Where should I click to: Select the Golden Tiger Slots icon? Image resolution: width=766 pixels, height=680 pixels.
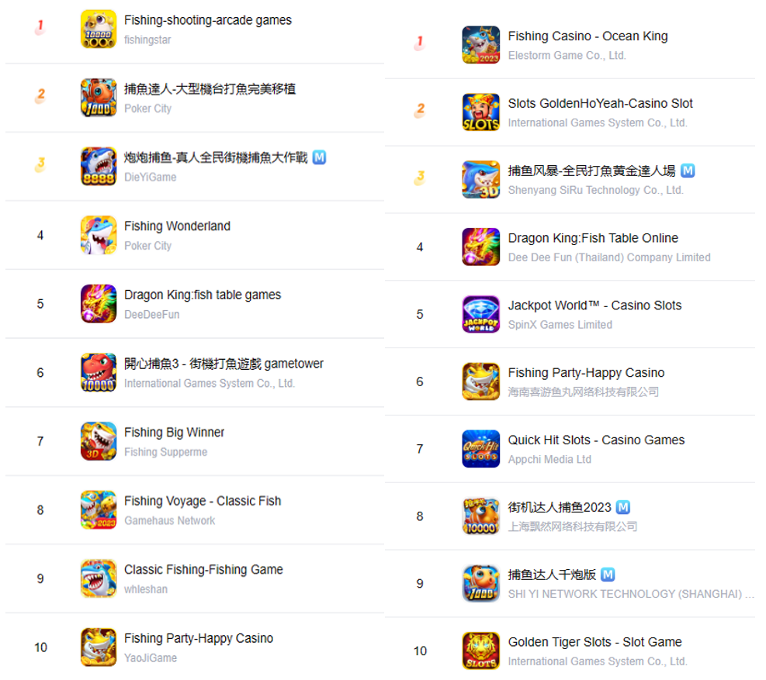pos(480,651)
